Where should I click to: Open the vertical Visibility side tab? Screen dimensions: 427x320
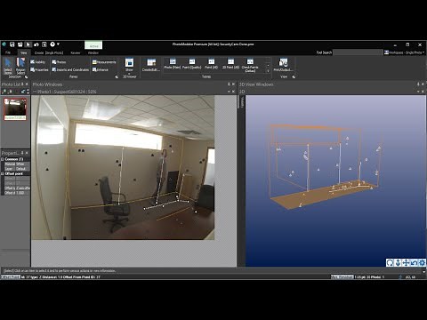242,102
